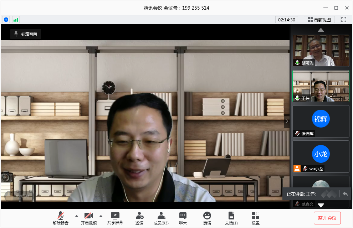353x228 pixels.
Task: Click the red 离开会议 button
Action: coord(327,218)
